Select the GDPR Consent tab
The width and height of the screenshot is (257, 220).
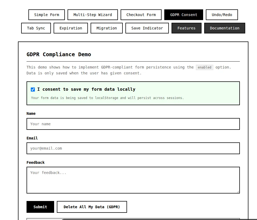(184, 15)
